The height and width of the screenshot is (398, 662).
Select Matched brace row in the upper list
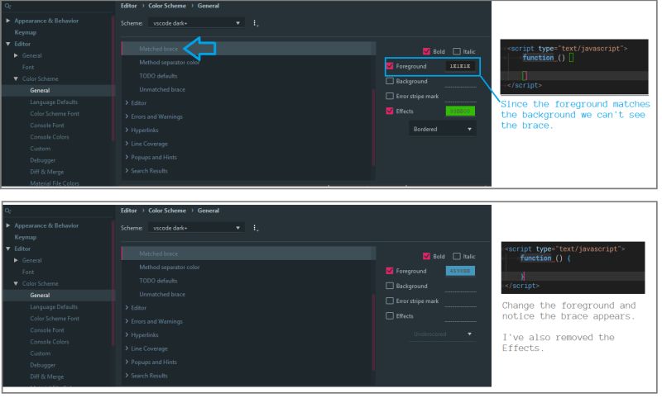tap(248, 49)
